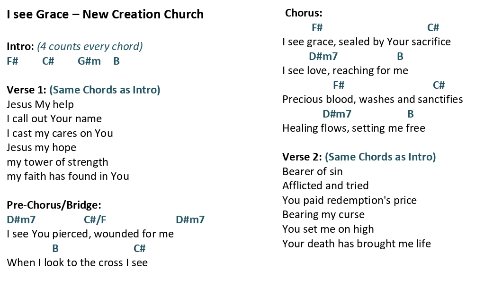Image resolution: width=502 pixels, height=287 pixels.
Task: Click '(Same Chords as Intro)' beside Verse 1
Action: click(105, 90)
